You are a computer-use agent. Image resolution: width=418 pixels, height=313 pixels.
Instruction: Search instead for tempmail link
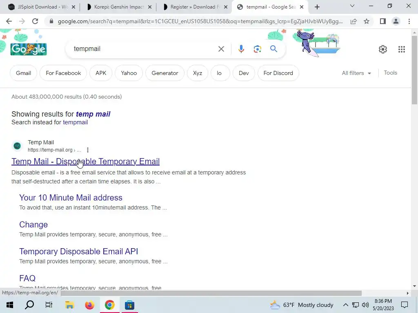[x=75, y=122]
